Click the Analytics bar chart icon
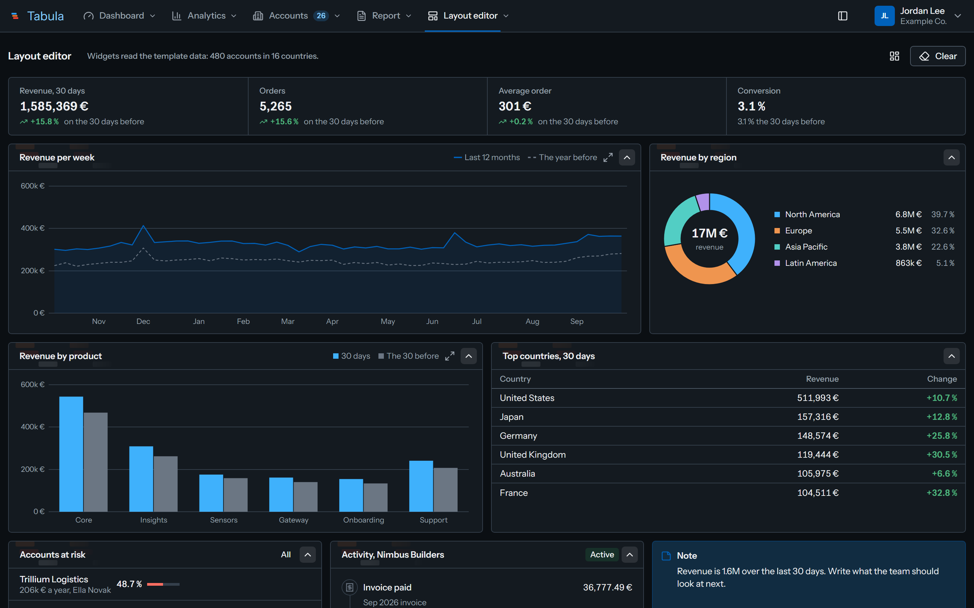The image size is (974, 608). [176, 16]
